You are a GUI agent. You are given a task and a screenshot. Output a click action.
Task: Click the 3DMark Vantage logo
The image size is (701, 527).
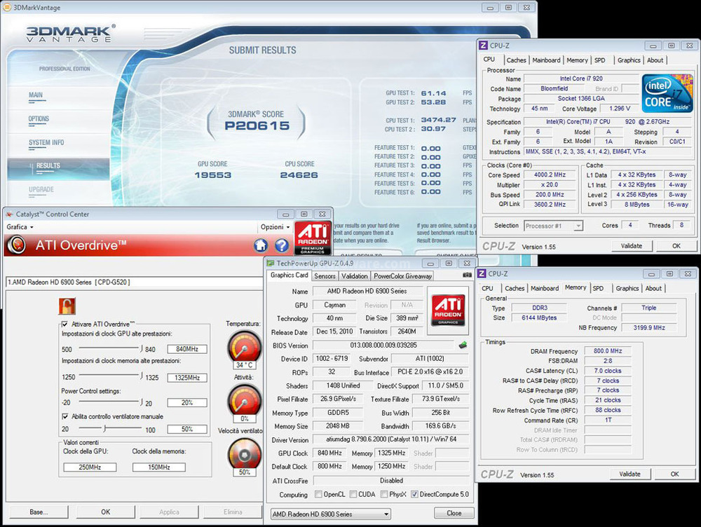(x=70, y=34)
